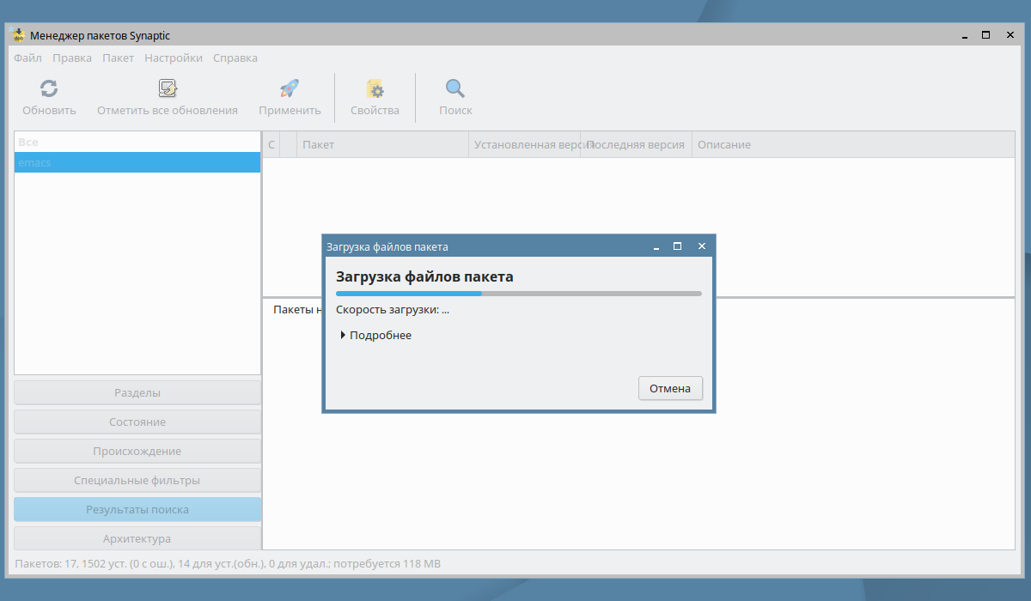This screenshot has width=1031, height=601.
Task: Switch to the Архитектура filter
Action: point(137,538)
